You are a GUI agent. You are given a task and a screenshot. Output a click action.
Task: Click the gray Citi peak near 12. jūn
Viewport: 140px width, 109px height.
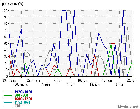pyautogui.click(x=91, y=33)
